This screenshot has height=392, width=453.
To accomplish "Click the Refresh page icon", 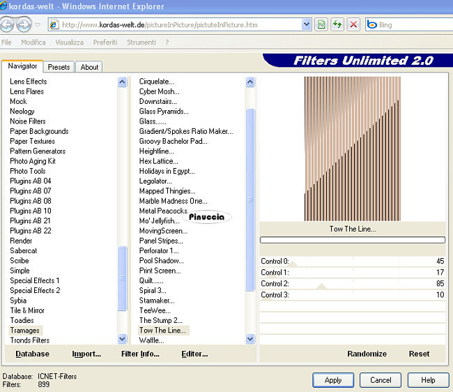I will (337, 24).
